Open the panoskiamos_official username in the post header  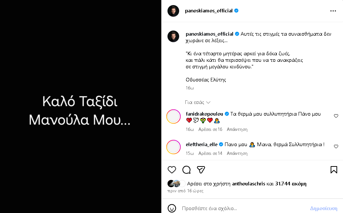click(x=209, y=11)
